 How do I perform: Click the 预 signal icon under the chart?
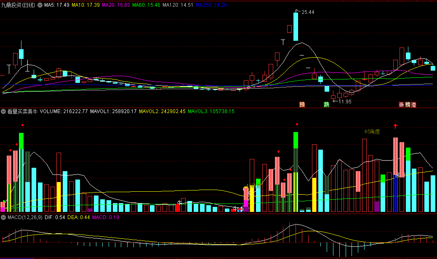coord(302,105)
